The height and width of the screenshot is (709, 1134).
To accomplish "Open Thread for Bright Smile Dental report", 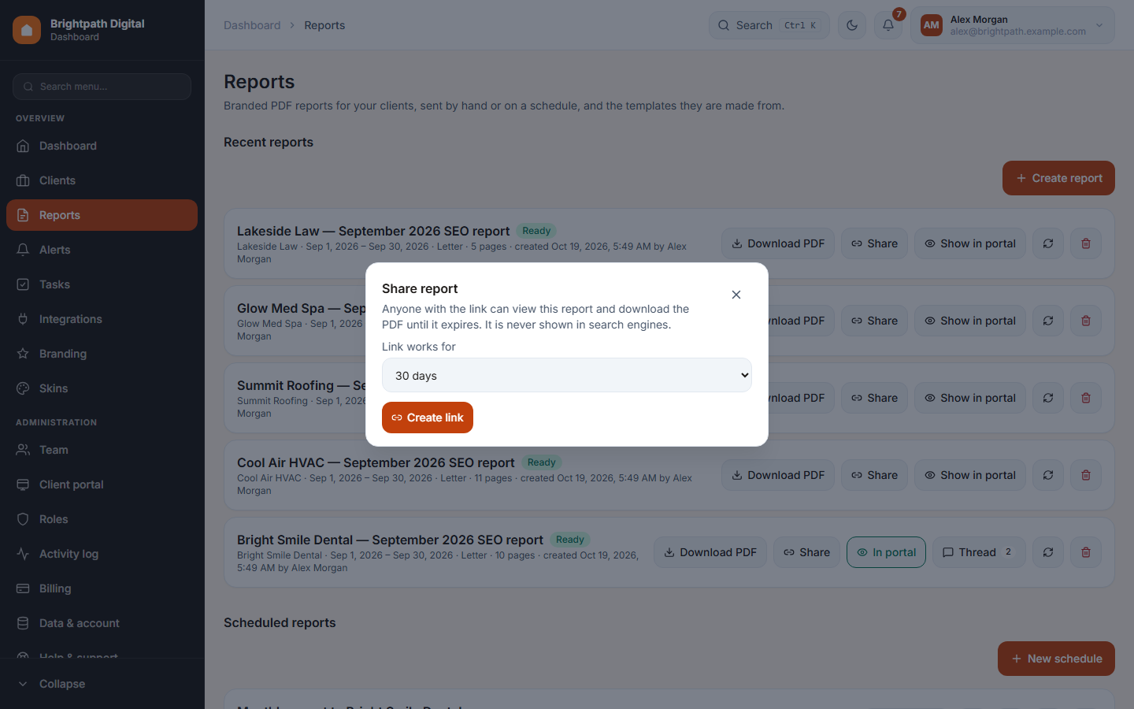I will click(x=979, y=552).
